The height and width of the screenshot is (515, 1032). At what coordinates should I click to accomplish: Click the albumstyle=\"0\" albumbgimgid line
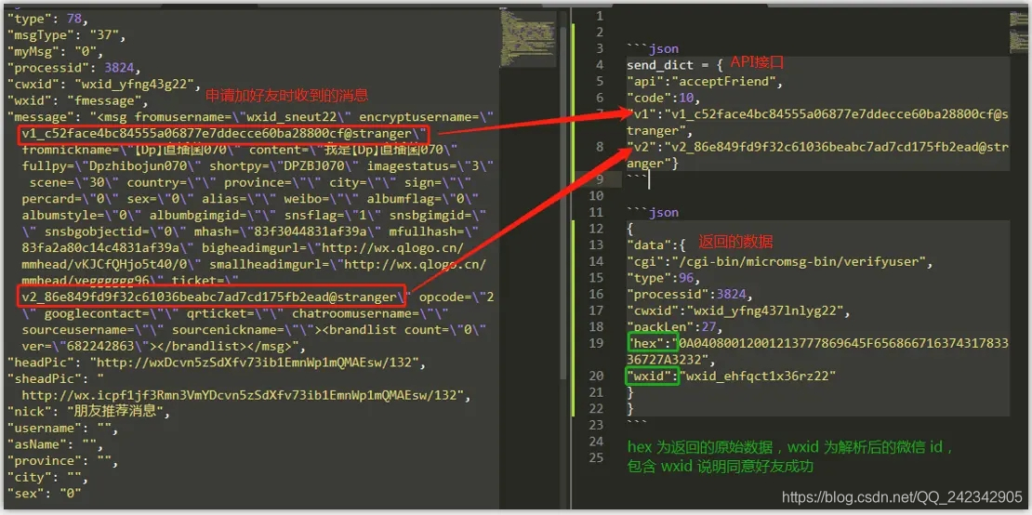254,215
